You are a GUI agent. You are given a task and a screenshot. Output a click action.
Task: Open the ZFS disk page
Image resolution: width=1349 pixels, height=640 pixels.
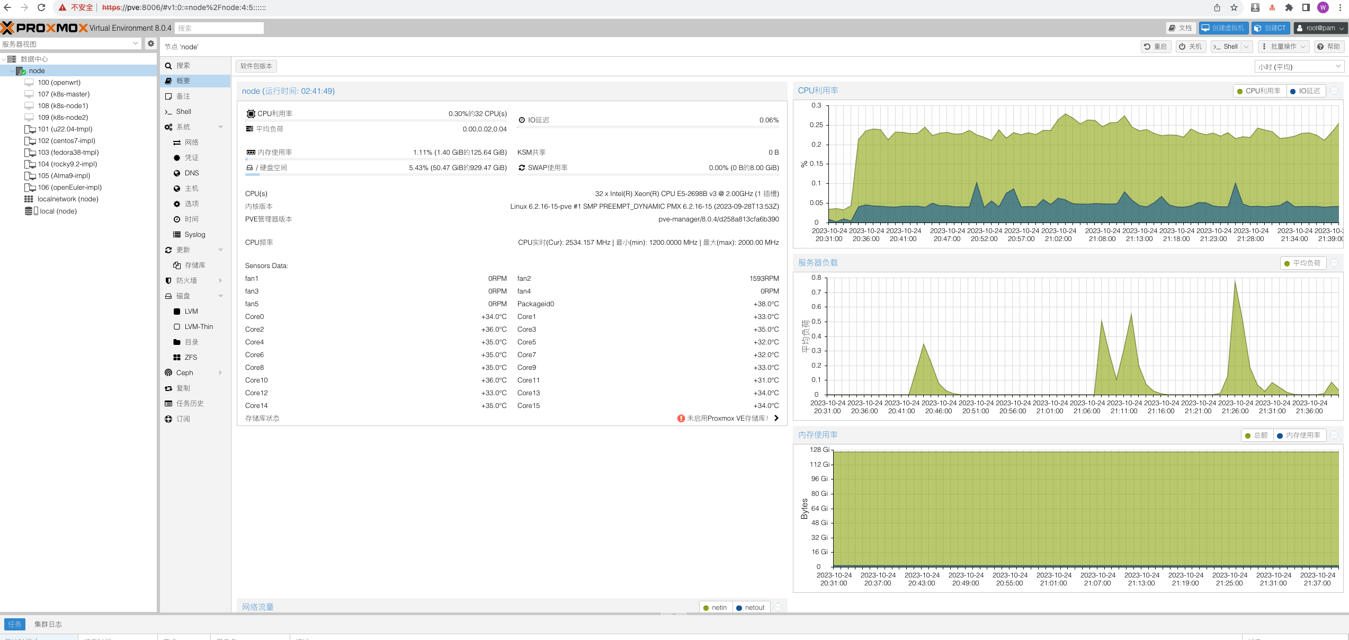click(190, 358)
